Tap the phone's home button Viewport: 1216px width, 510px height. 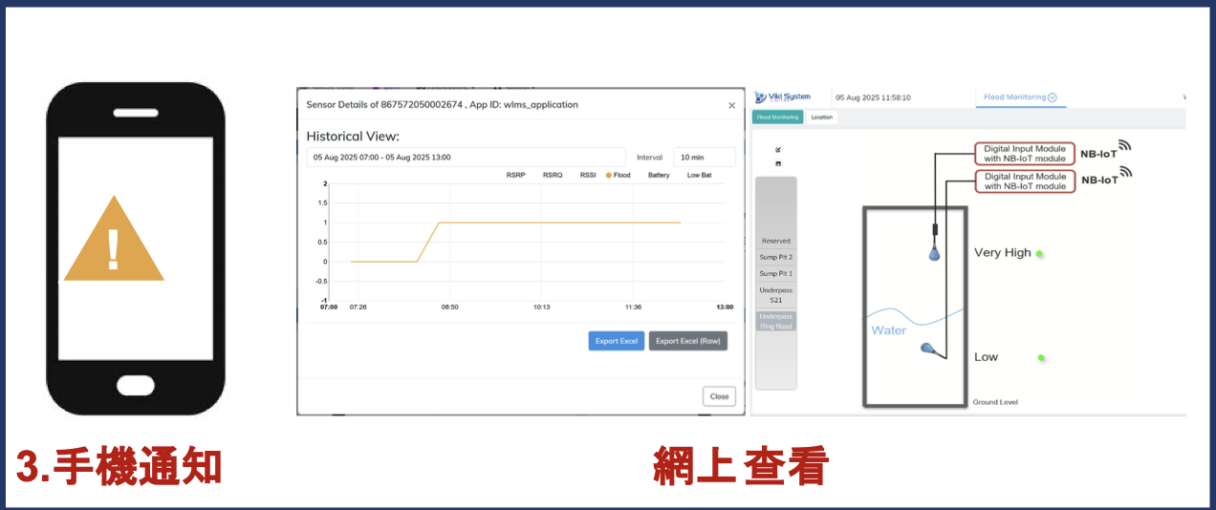(x=136, y=386)
